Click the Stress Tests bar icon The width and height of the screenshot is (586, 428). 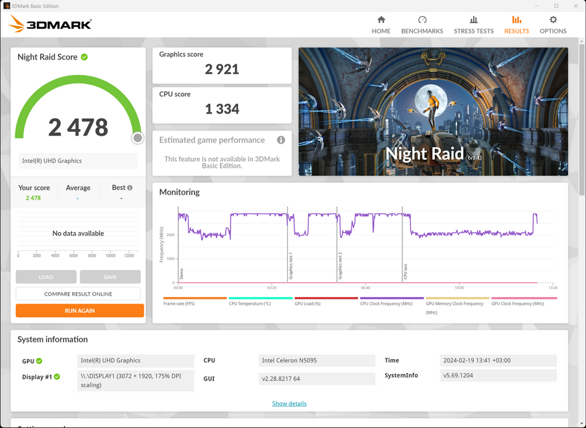474,19
